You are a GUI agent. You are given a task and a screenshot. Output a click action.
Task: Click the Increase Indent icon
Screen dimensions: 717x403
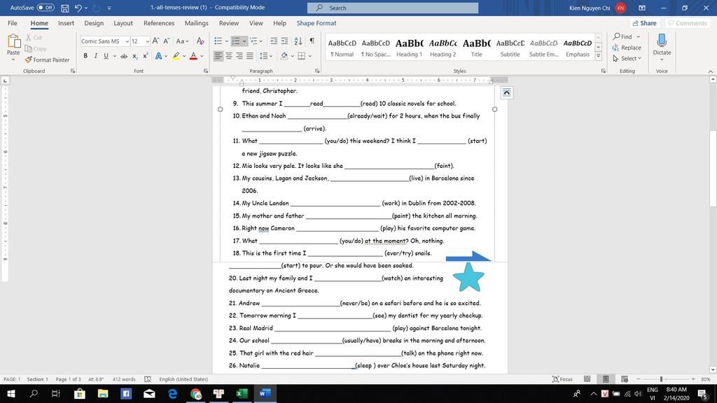(x=284, y=41)
